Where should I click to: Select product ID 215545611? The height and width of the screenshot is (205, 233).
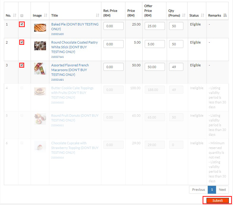(x=58, y=125)
